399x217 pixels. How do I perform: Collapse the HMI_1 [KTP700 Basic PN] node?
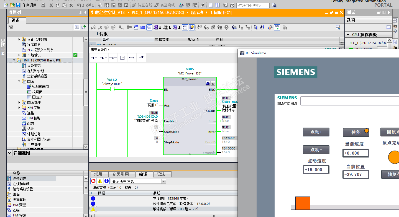click(x=14, y=60)
